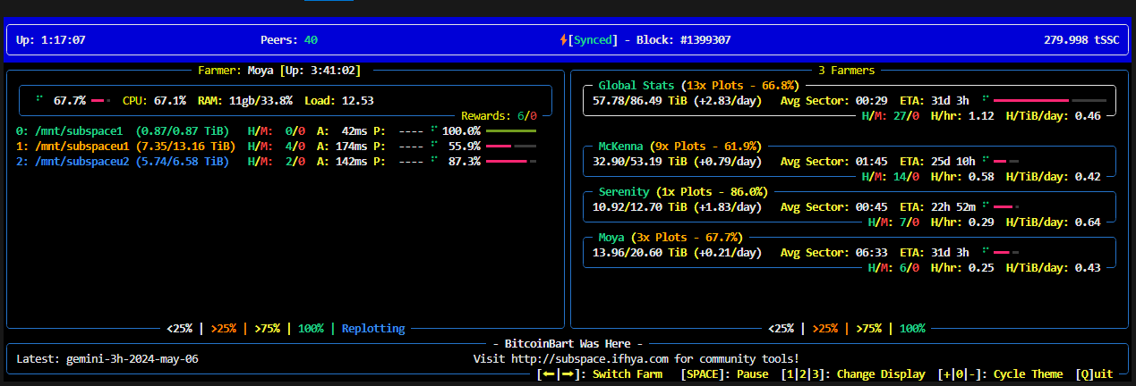Click Avg Sector: 00:45 under Serenity
Image resolution: width=1136 pixels, height=386 pixels.
833,206
